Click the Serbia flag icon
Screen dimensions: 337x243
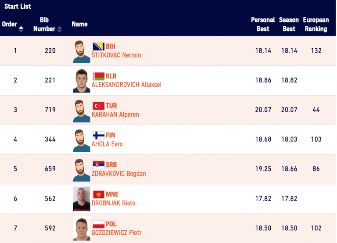click(x=98, y=165)
